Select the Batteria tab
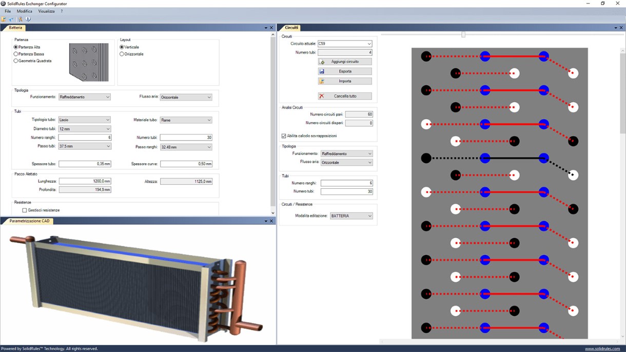The image size is (626, 352). coord(15,28)
